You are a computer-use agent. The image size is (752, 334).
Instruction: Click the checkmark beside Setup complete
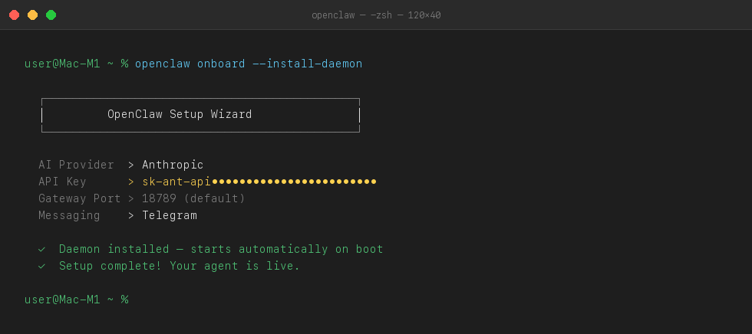pos(42,266)
